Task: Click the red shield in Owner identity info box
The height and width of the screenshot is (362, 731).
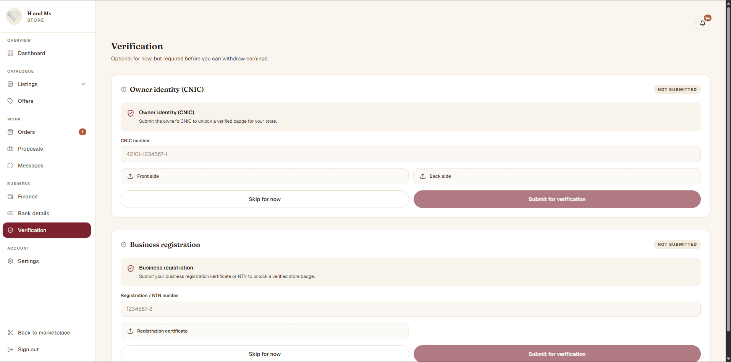Action: tap(131, 113)
